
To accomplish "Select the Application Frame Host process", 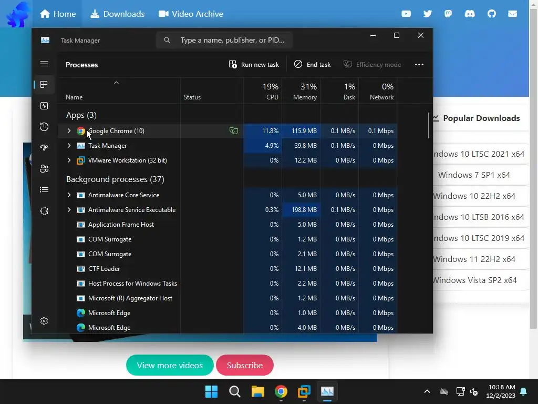I will [227, 225].
